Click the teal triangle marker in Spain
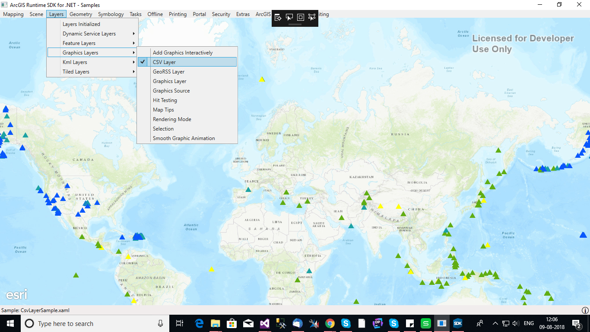This screenshot has height=332, width=590. point(248,189)
